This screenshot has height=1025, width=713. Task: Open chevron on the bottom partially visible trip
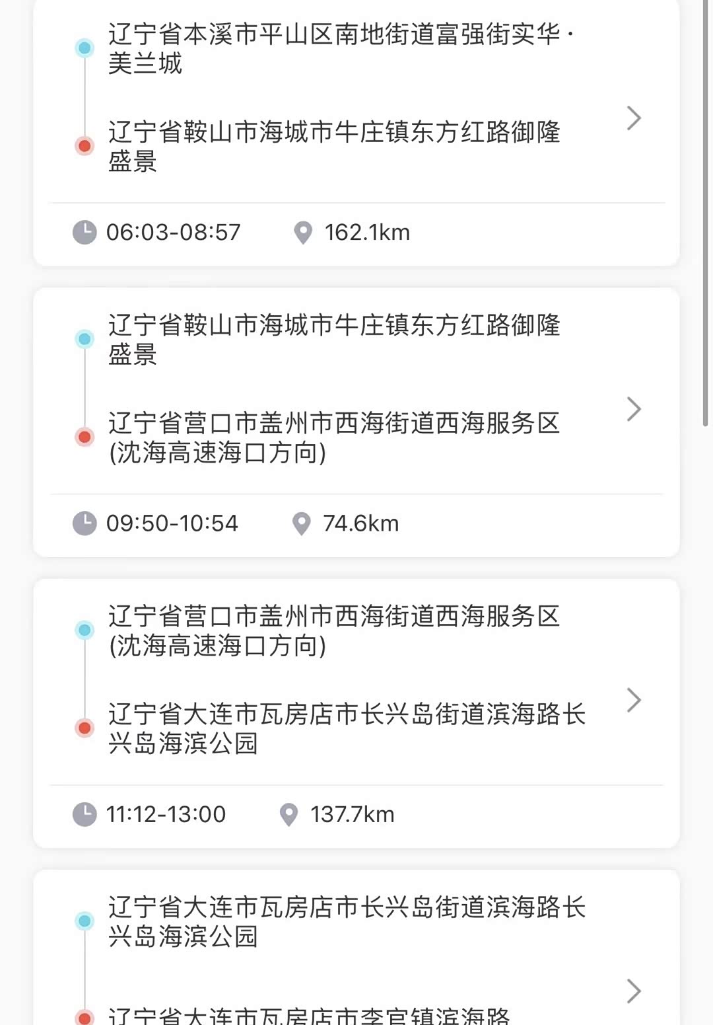[x=634, y=991]
